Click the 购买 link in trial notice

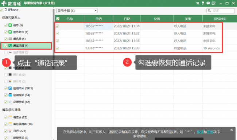200,132
